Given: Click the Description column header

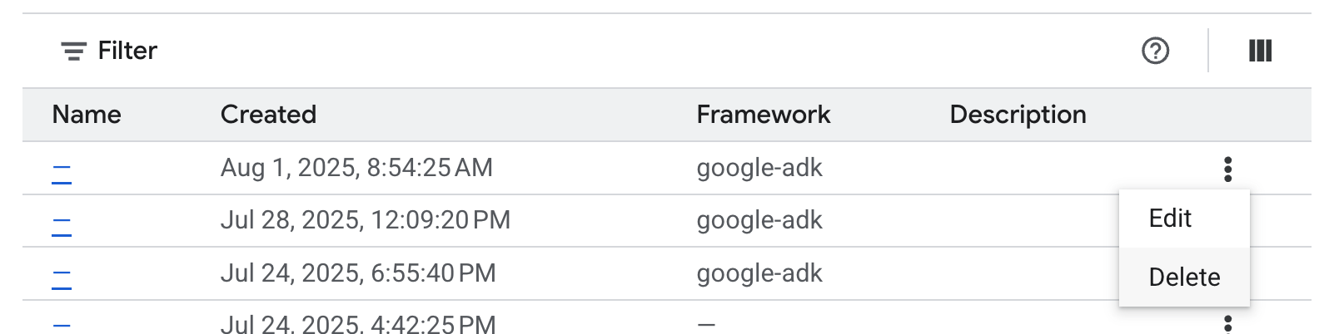Looking at the screenshot, I should click(1018, 115).
